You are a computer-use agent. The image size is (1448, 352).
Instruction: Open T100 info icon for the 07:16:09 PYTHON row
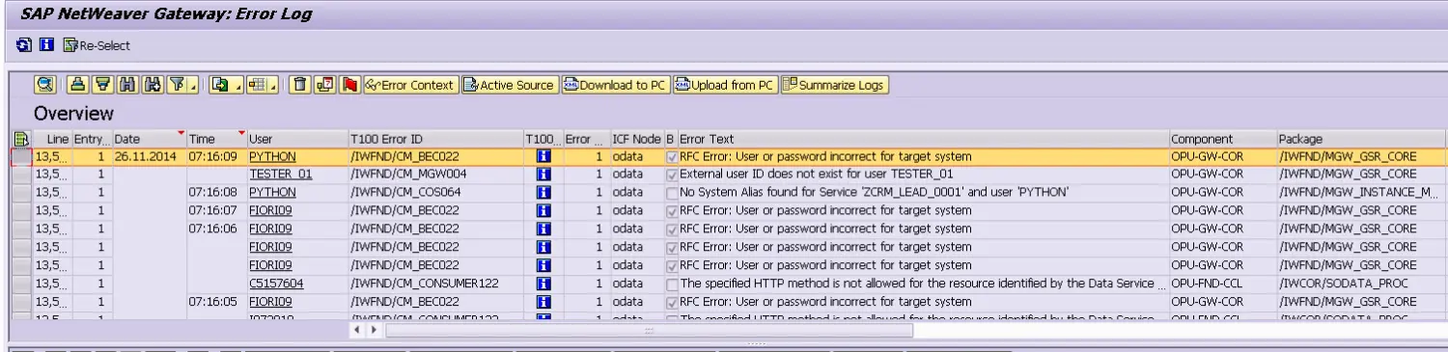(543, 156)
